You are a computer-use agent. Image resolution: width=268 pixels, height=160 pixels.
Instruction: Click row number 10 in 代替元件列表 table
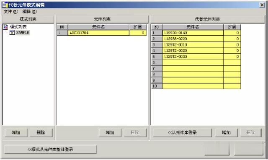click(157, 86)
